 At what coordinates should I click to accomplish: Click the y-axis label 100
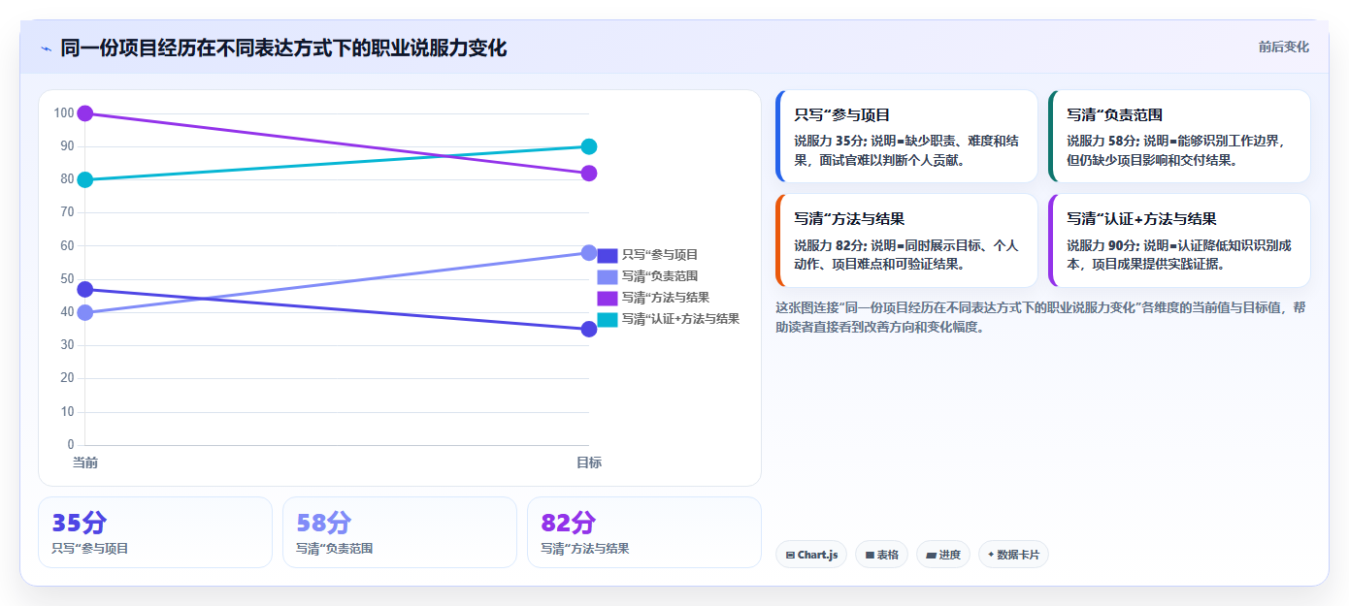pyautogui.click(x=64, y=113)
